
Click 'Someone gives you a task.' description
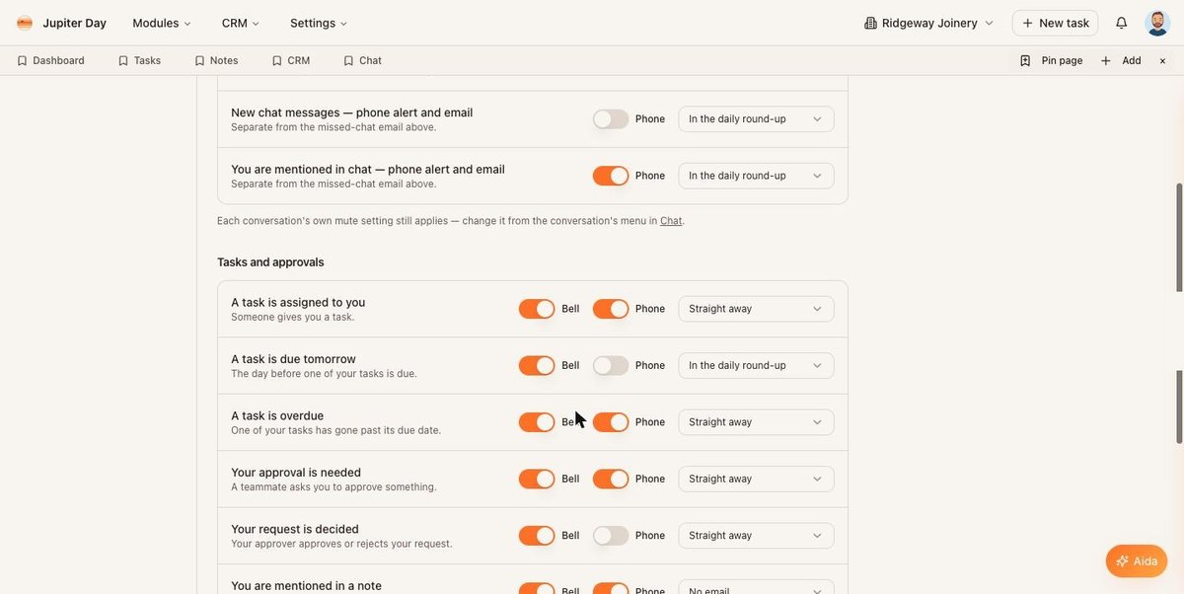(292, 317)
